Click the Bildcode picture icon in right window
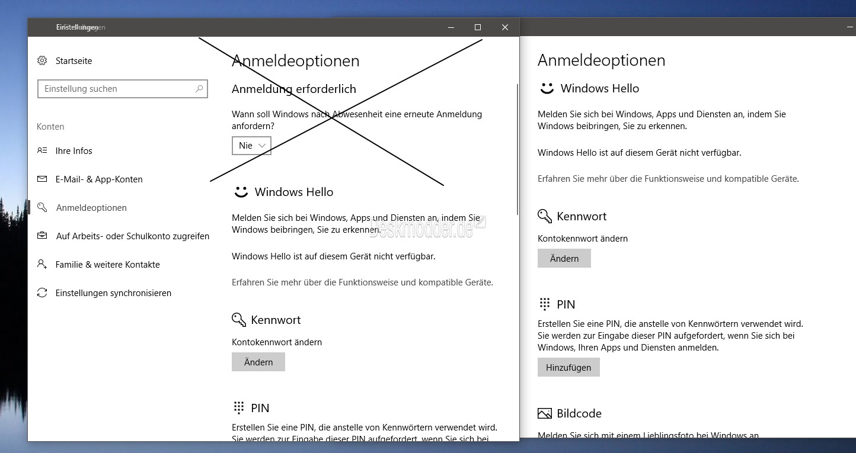Image resolution: width=856 pixels, height=453 pixels. tap(545, 413)
